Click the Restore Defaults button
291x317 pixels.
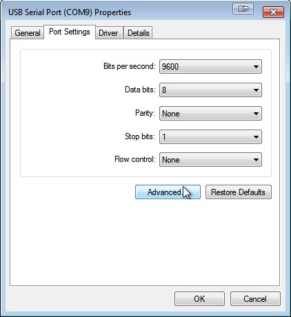pos(239,192)
